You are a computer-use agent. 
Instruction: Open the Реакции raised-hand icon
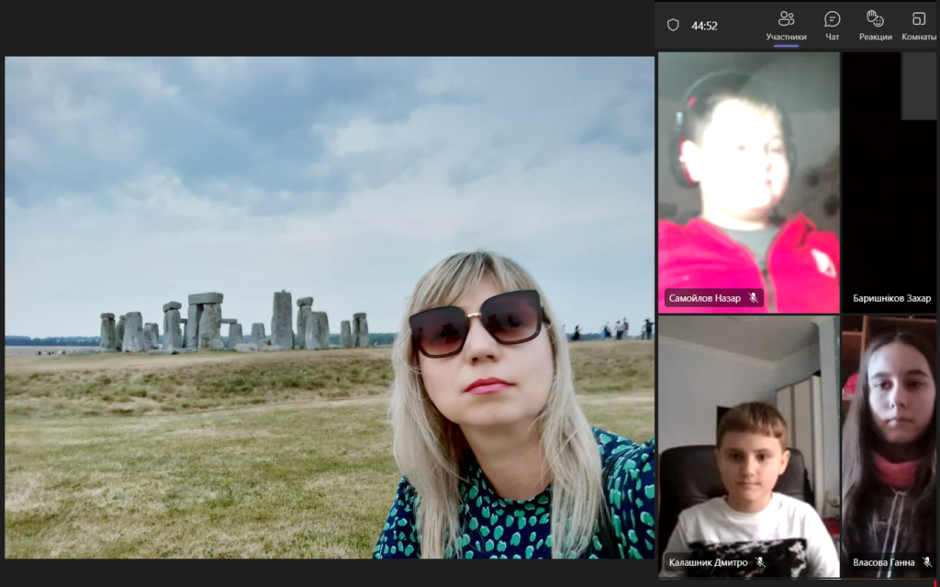(874, 17)
